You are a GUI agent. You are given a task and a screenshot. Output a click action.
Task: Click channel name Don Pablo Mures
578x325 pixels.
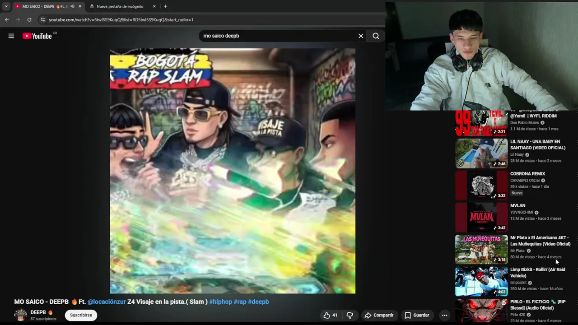[525, 123]
